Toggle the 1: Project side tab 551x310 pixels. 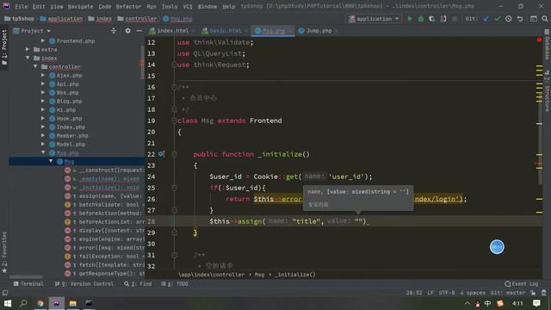pyautogui.click(x=4, y=47)
